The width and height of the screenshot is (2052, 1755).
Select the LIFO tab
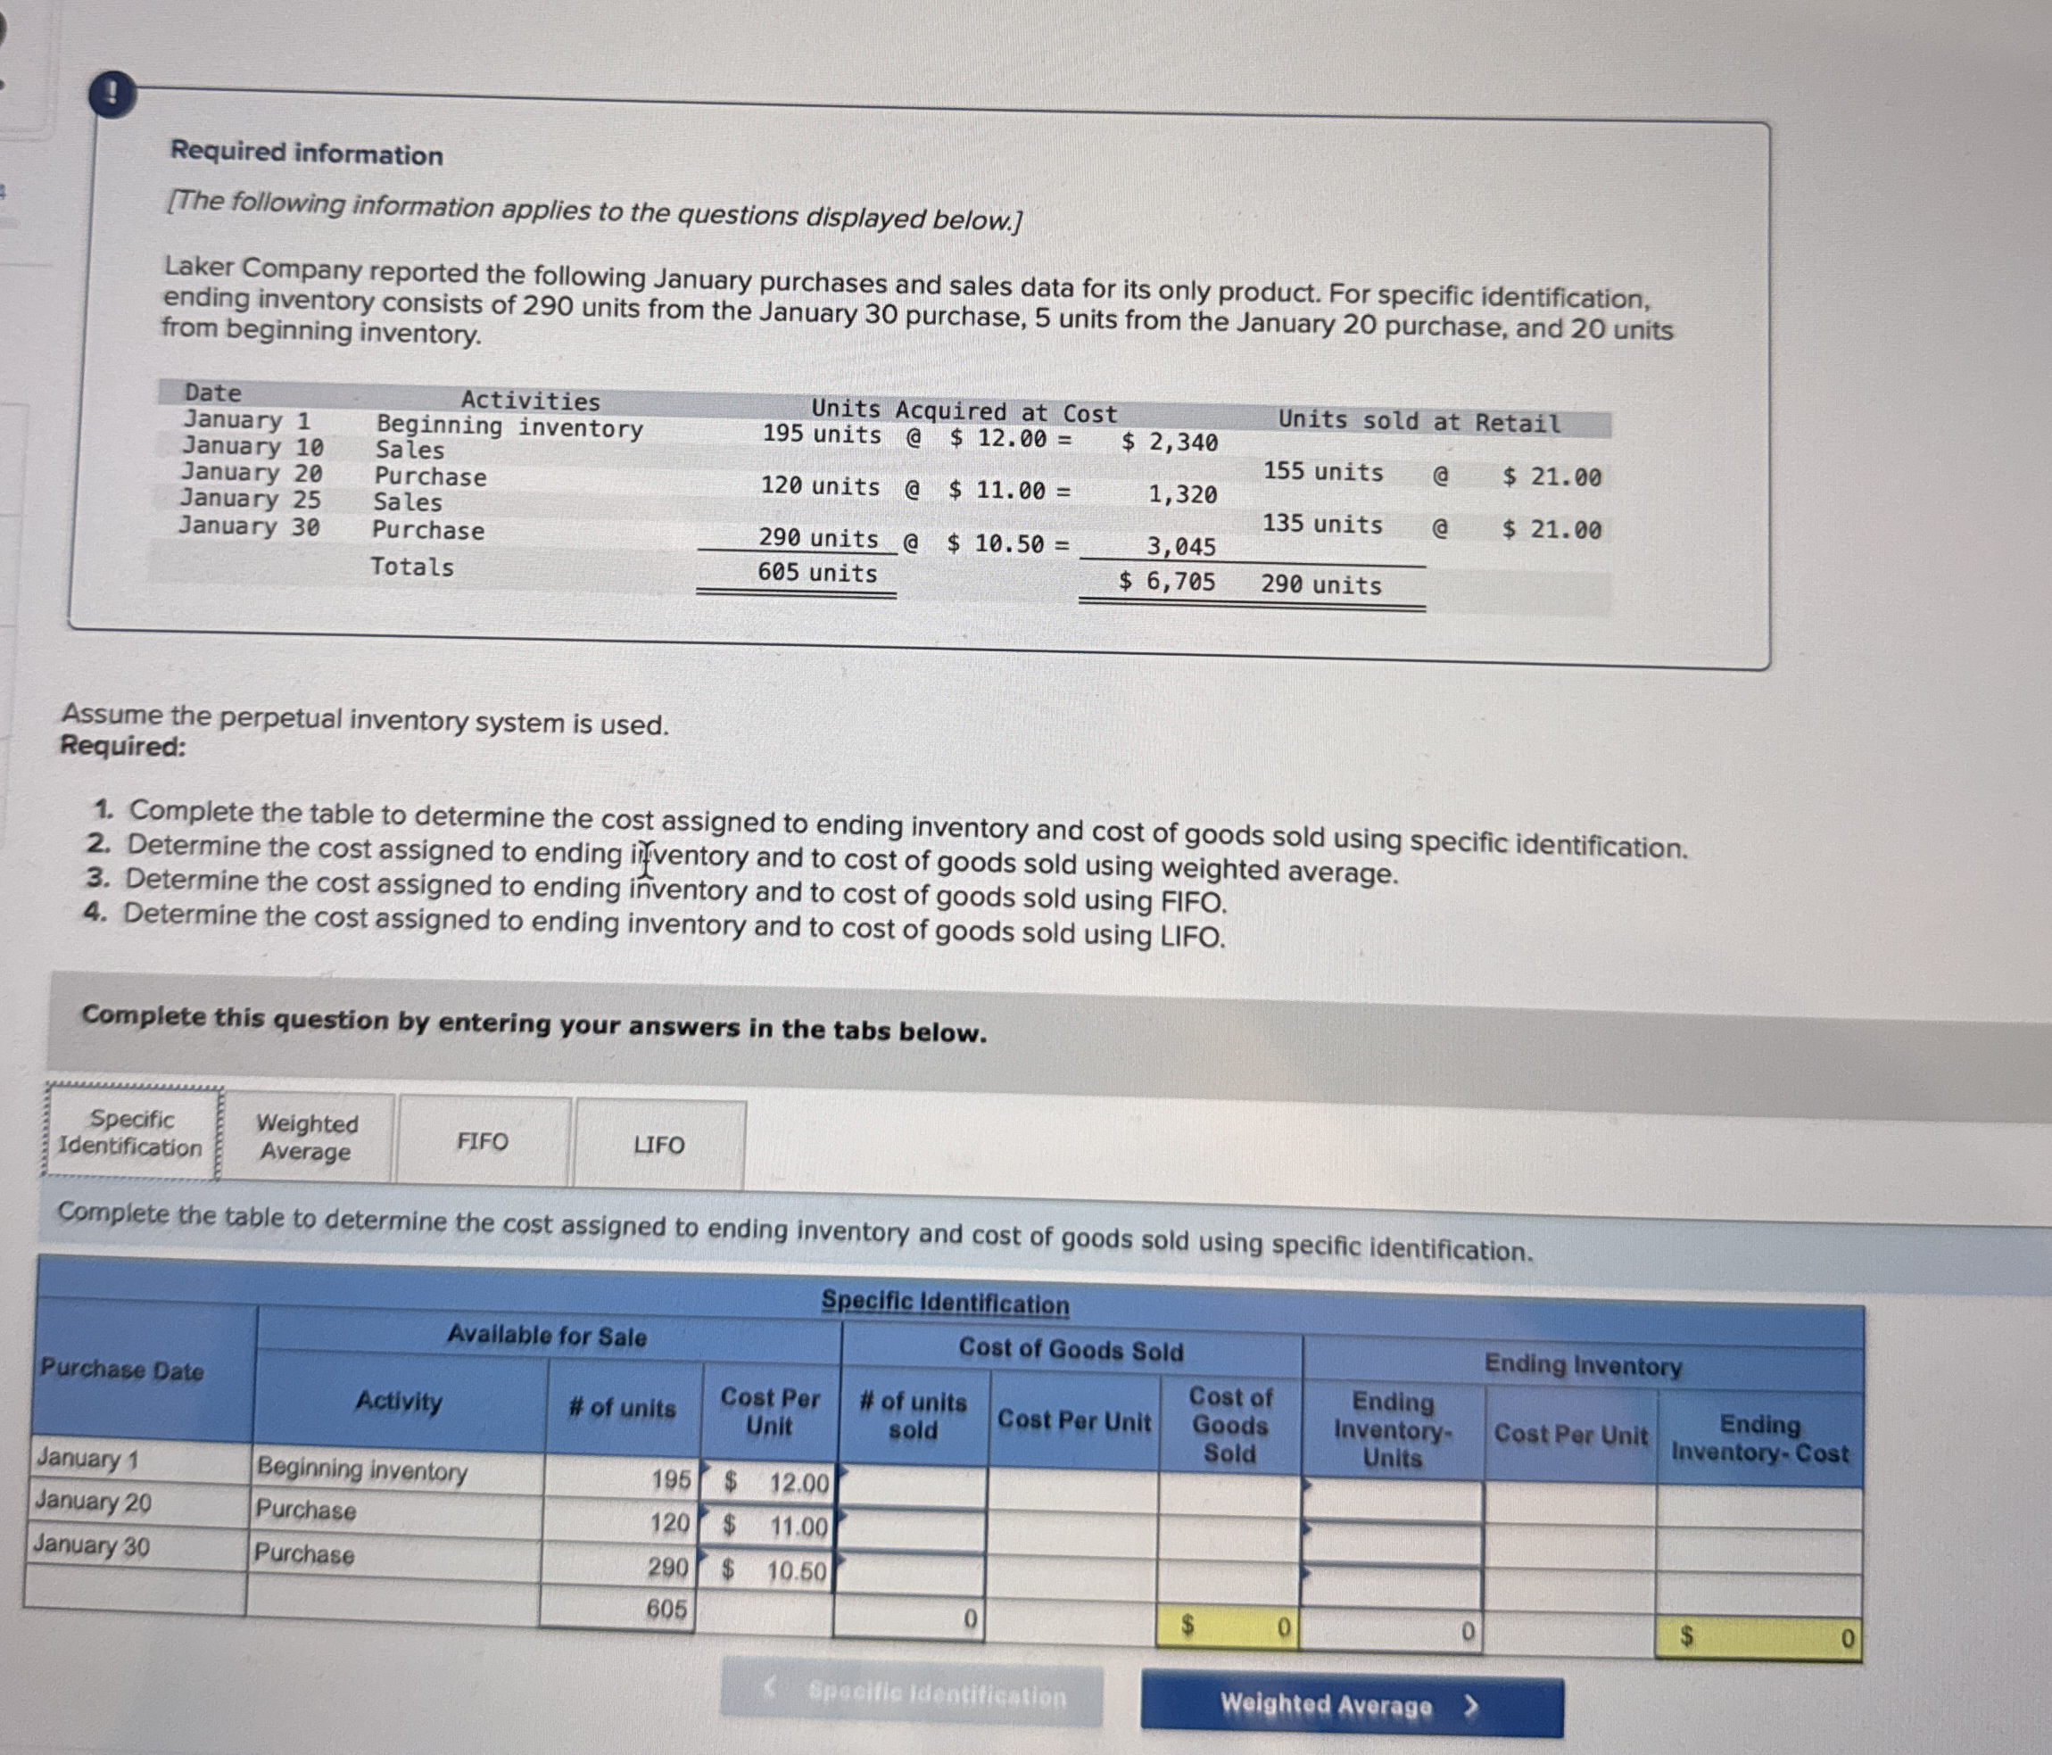pyautogui.click(x=658, y=1145)
